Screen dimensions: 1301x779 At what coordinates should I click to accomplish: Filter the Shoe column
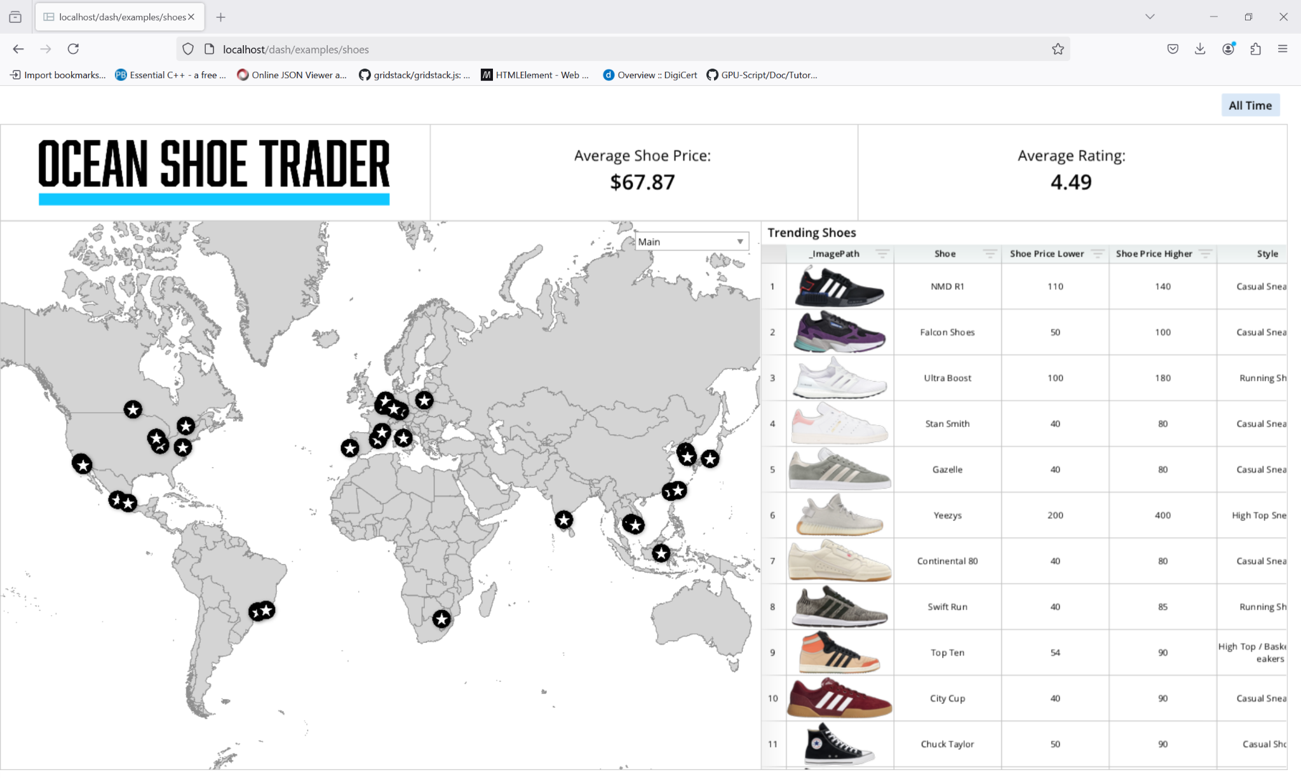[990, 254]
